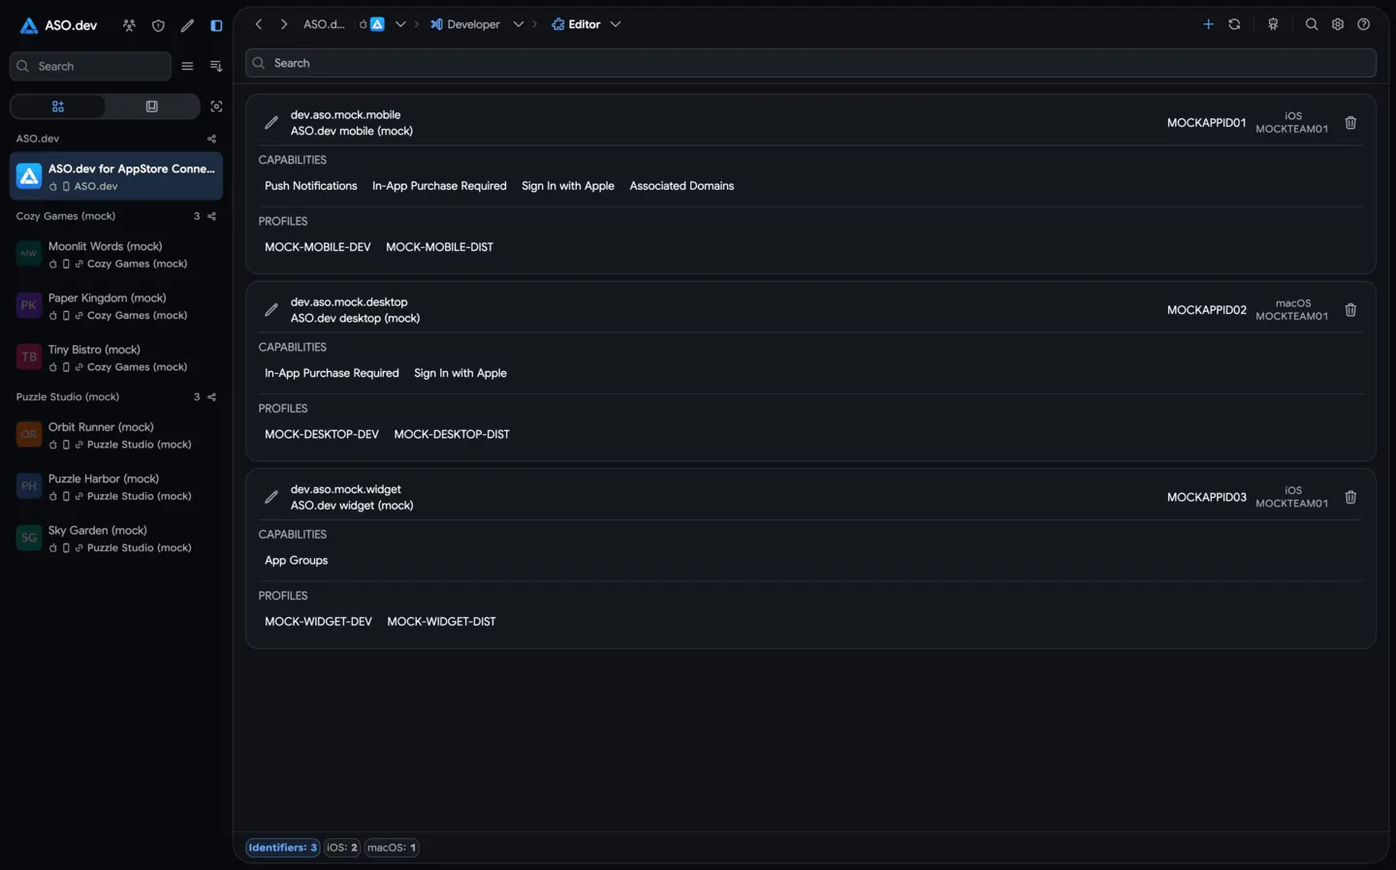
Task: Select Sky Garden (mock) app
Action: [116, 539]
